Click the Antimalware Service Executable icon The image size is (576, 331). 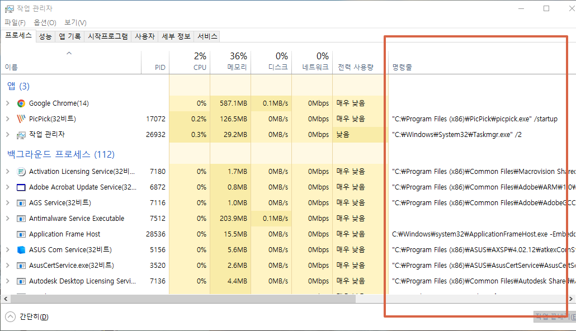pyautogui.click(x=21, y=218)
